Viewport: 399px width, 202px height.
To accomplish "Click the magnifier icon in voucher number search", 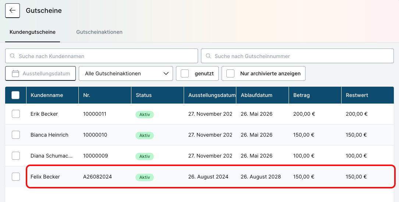I will [x=208, y=56].
